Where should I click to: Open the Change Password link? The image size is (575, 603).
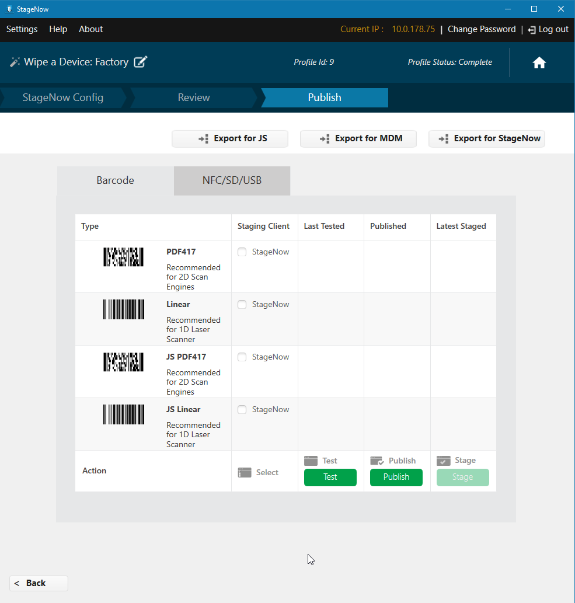tap(482, 29)
